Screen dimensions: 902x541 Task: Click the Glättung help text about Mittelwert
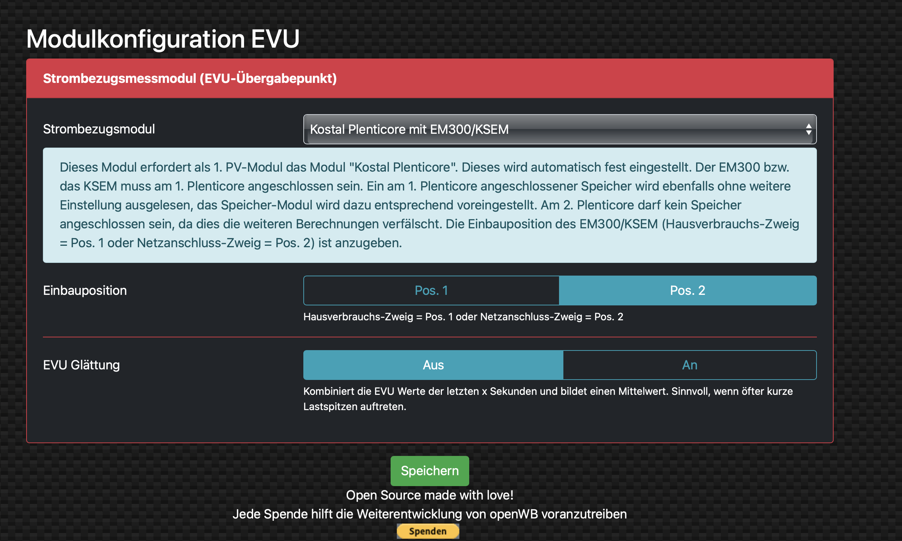pos(548,398)
